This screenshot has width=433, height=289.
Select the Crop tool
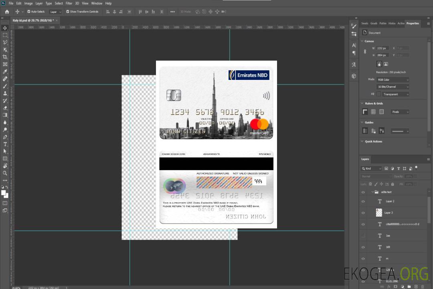tap(5, 57)
